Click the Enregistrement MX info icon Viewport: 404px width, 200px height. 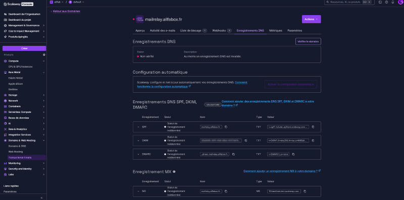pos(174,171)
